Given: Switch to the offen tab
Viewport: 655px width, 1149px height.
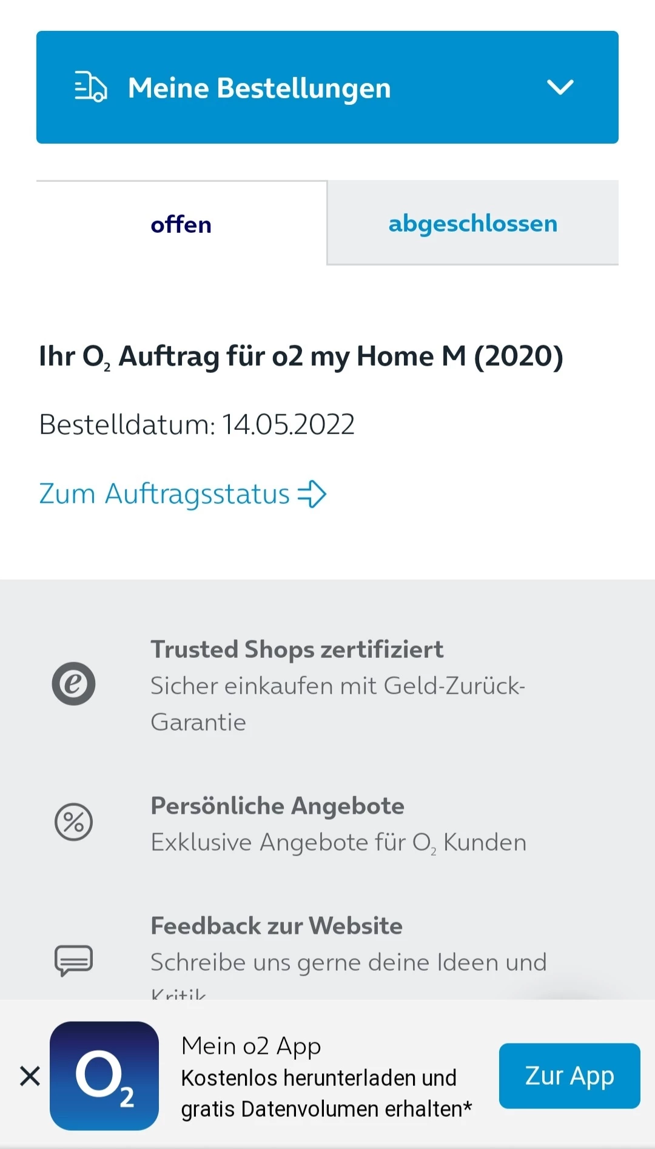Looking at the screenshot, I should click(181, 224).
